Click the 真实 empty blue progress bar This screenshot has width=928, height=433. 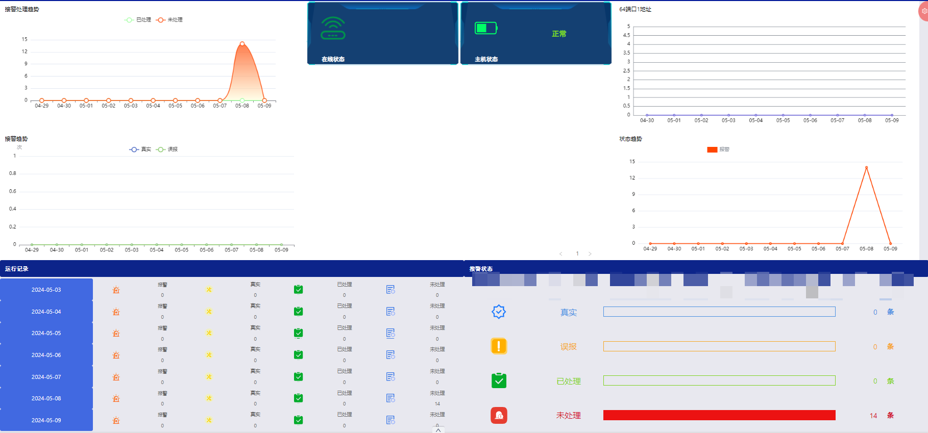(719, 312)
